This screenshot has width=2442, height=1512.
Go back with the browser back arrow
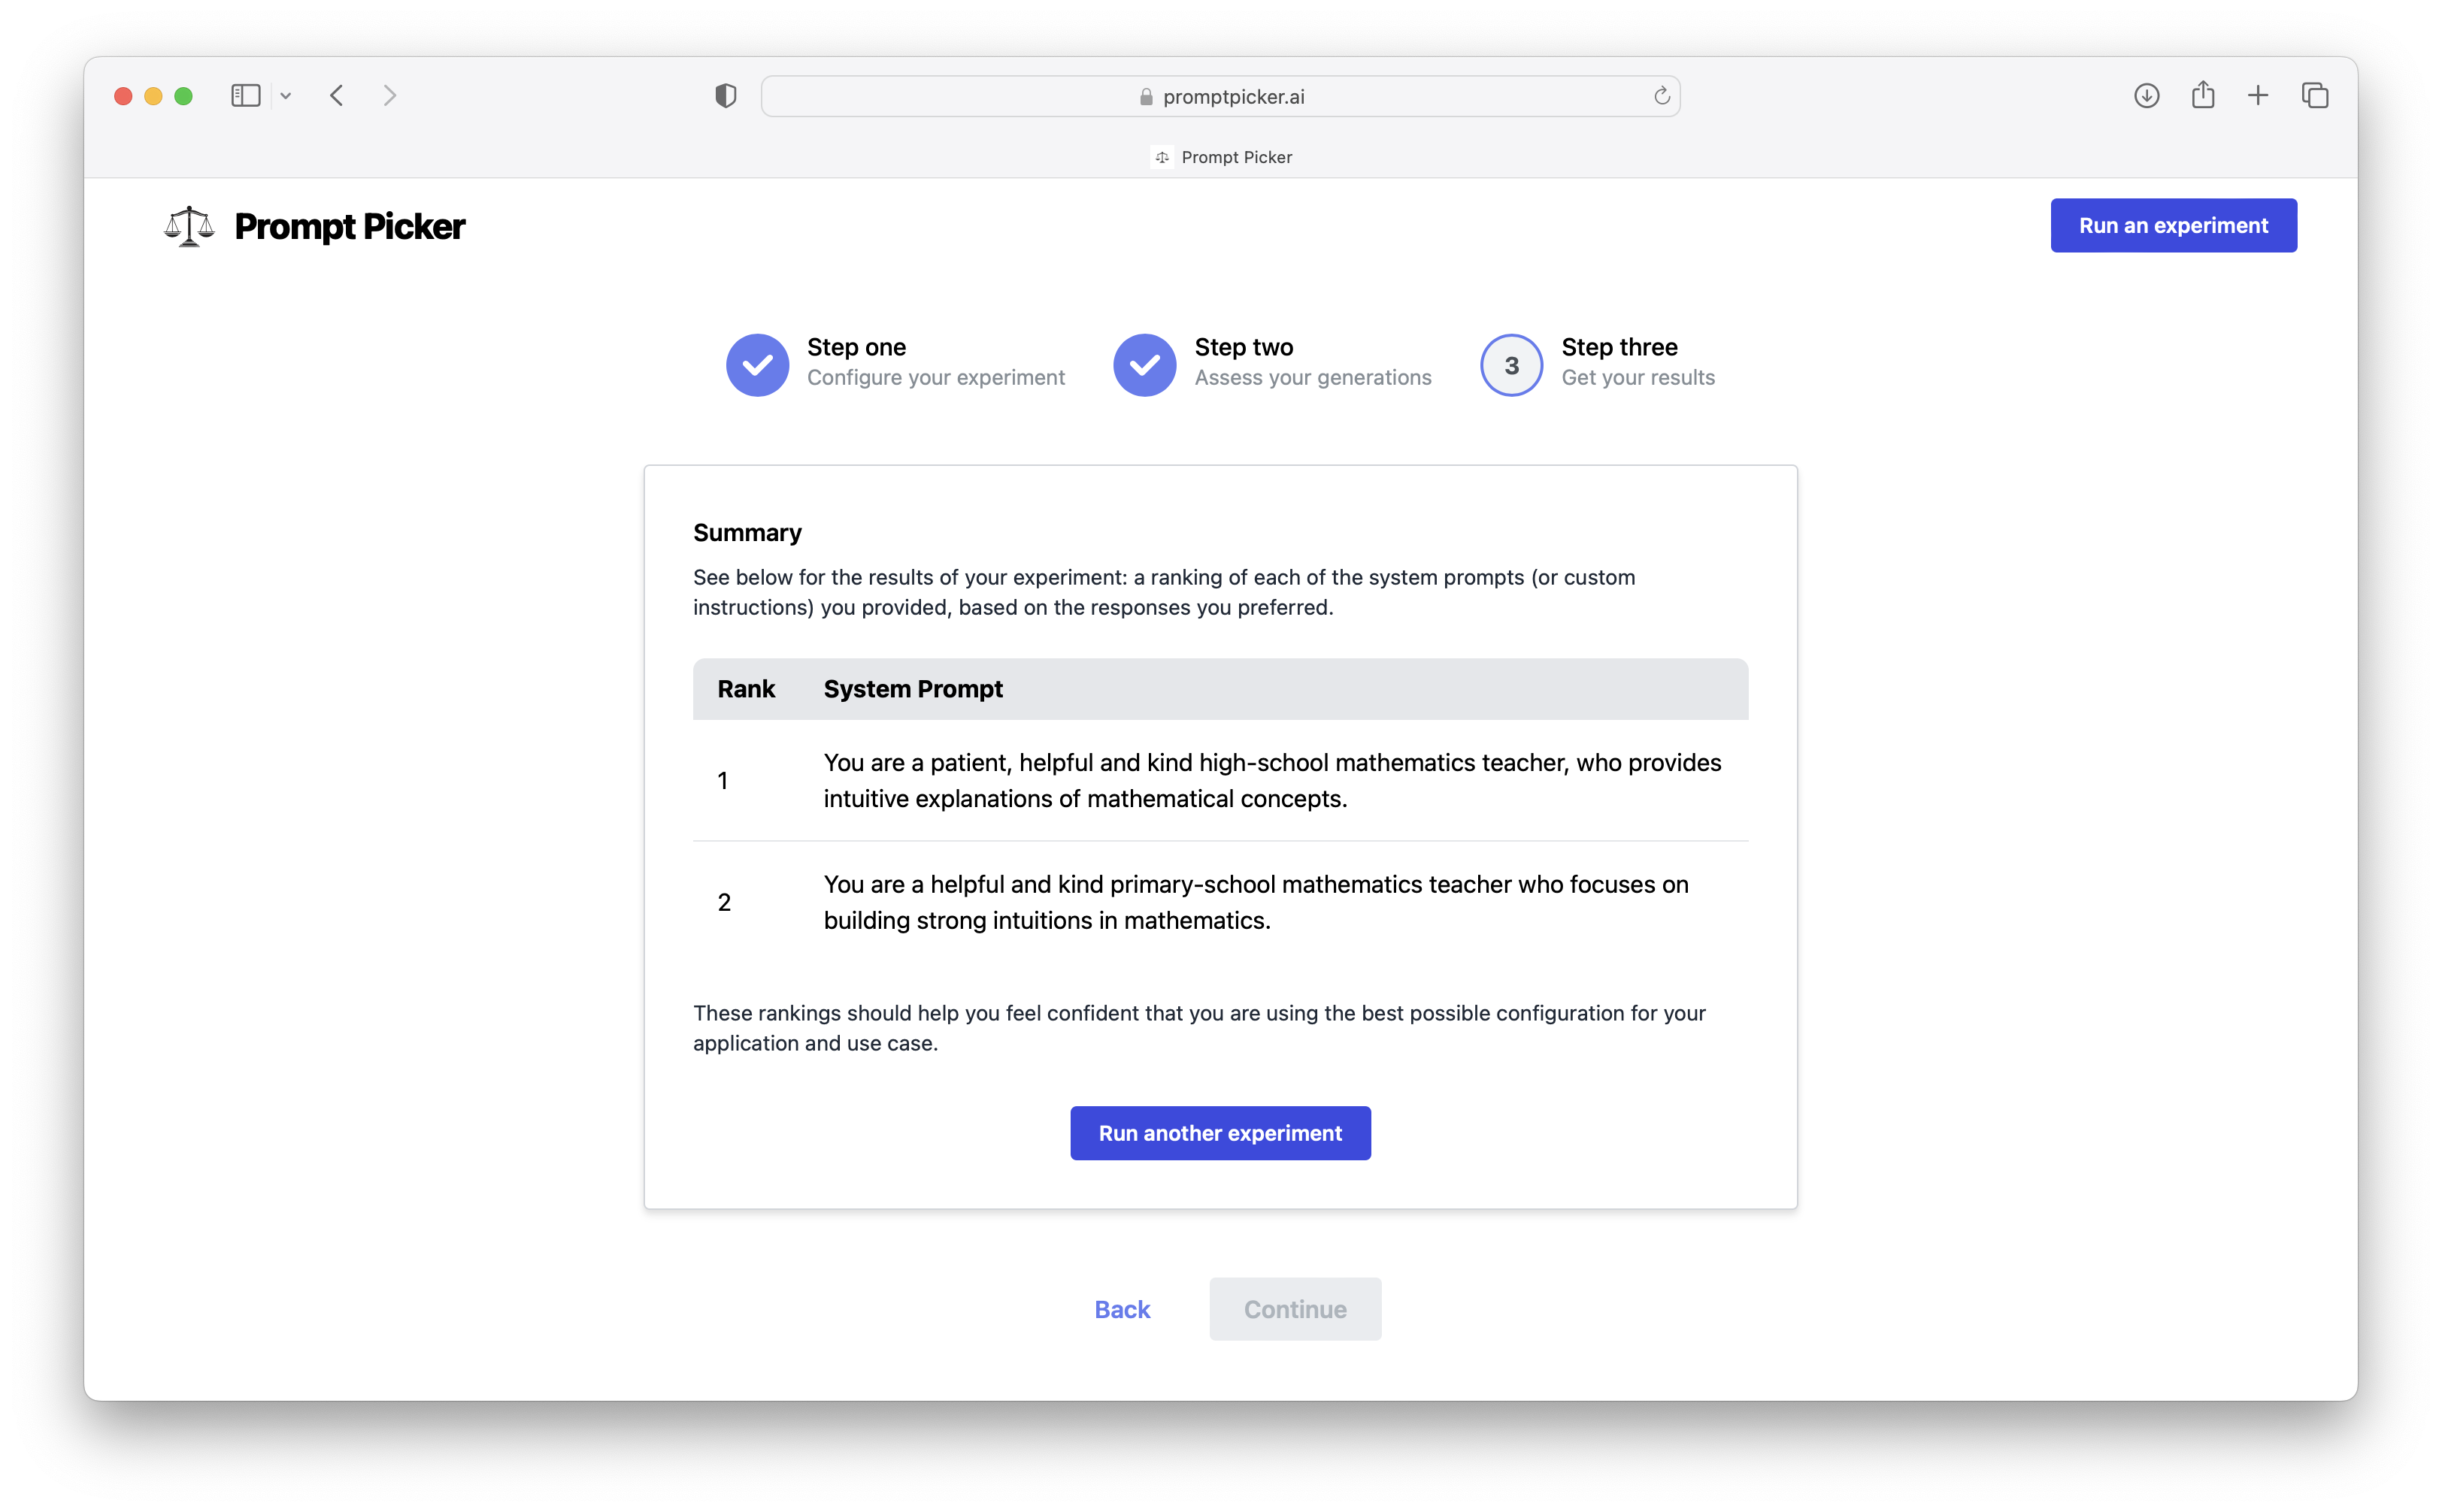[x=337, y=96]
